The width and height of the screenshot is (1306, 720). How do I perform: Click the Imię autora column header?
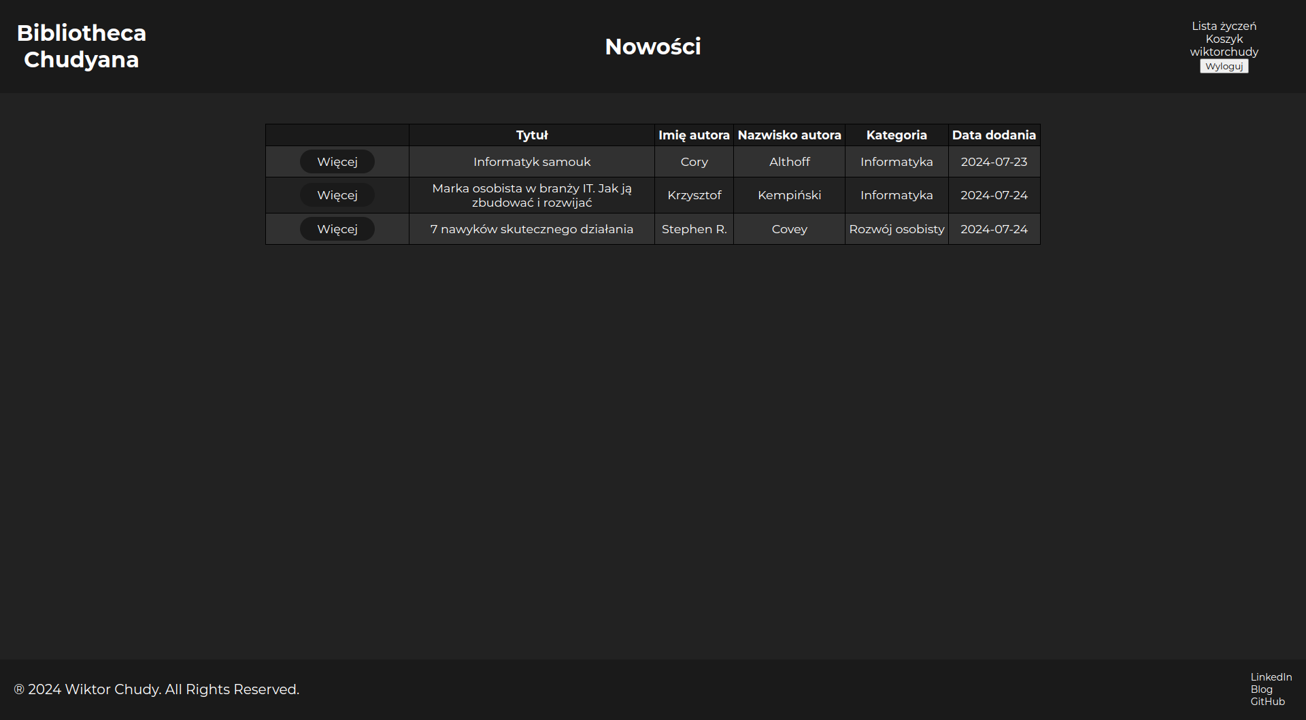(x=694, y=135)
